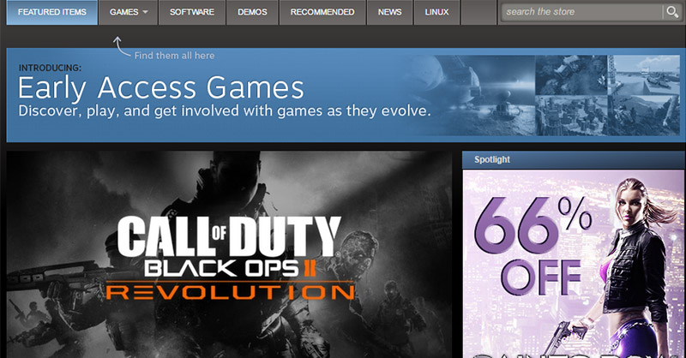Expand the Games dropdown arrow
Viewport: 686px width, 358px height.
pyautogui.click(x=145, y=13)
